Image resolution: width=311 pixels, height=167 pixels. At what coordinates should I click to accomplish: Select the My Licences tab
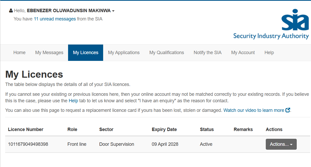[85, 53]
